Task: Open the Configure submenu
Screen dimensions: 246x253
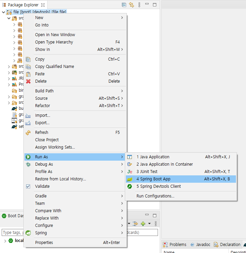Action: (x=75, y=226)
